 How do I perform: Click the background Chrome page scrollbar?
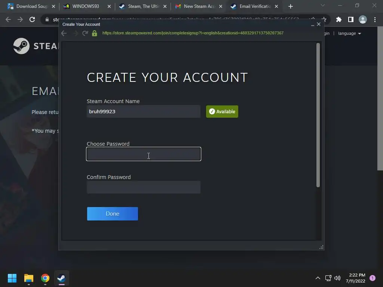coord(380,98)
